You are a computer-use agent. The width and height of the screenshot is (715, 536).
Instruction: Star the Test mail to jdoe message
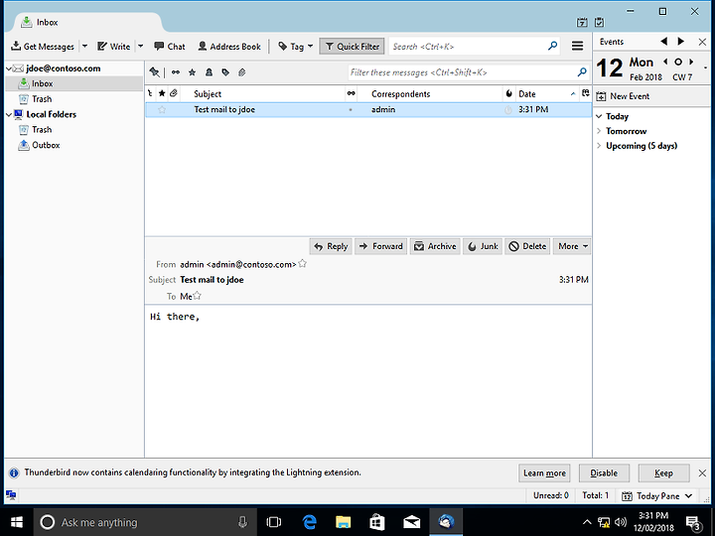tap(162, 109)
